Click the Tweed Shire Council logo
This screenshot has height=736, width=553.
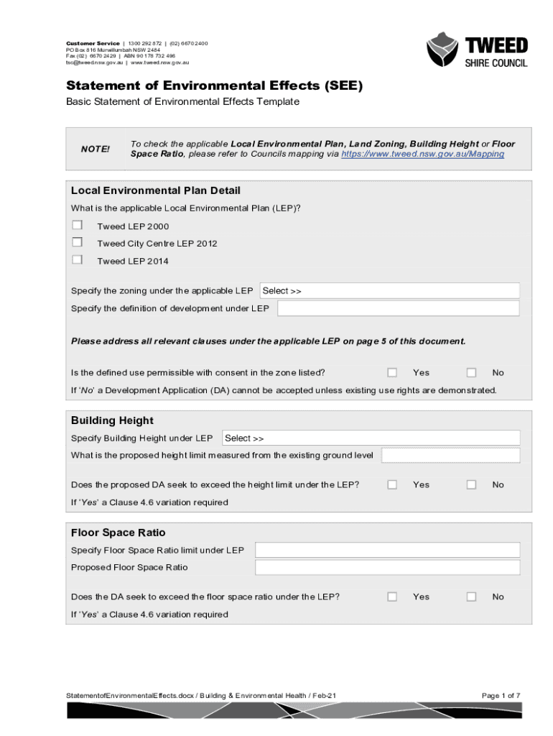478,50
